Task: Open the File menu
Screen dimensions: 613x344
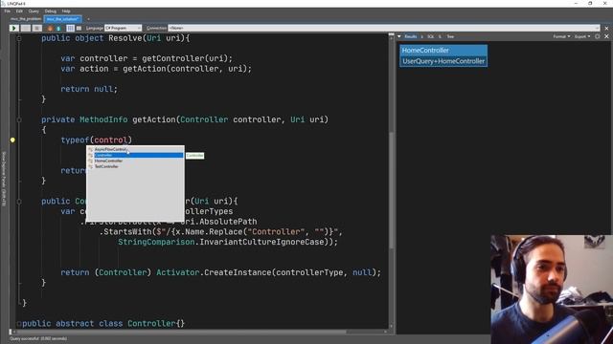Action: point(8,11)
